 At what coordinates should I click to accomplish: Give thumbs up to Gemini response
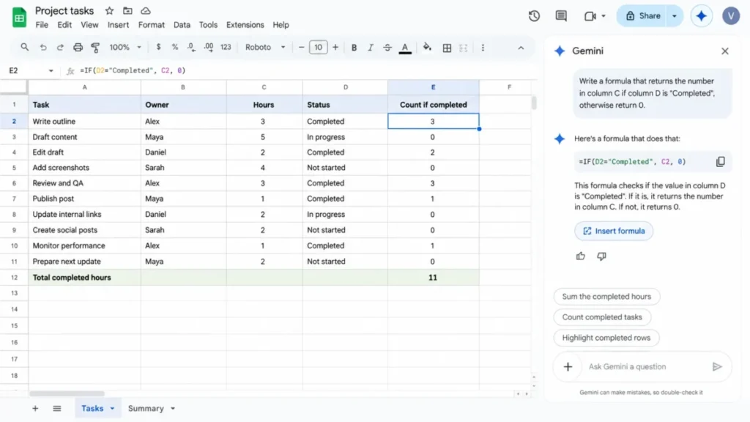click(581, 256)
